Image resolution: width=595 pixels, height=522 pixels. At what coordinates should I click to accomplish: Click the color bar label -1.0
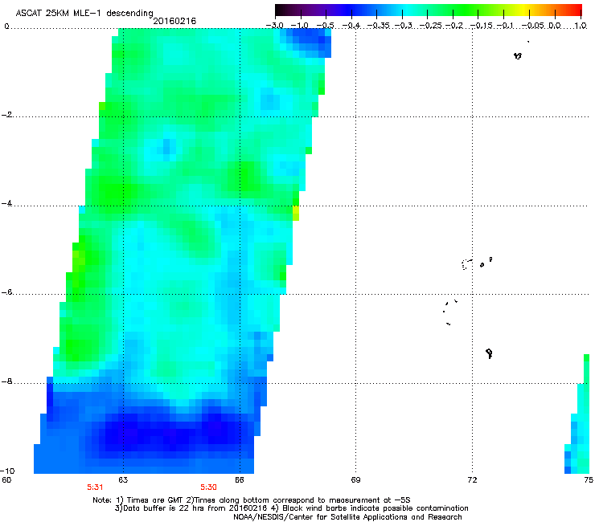(x=299, y=26)
